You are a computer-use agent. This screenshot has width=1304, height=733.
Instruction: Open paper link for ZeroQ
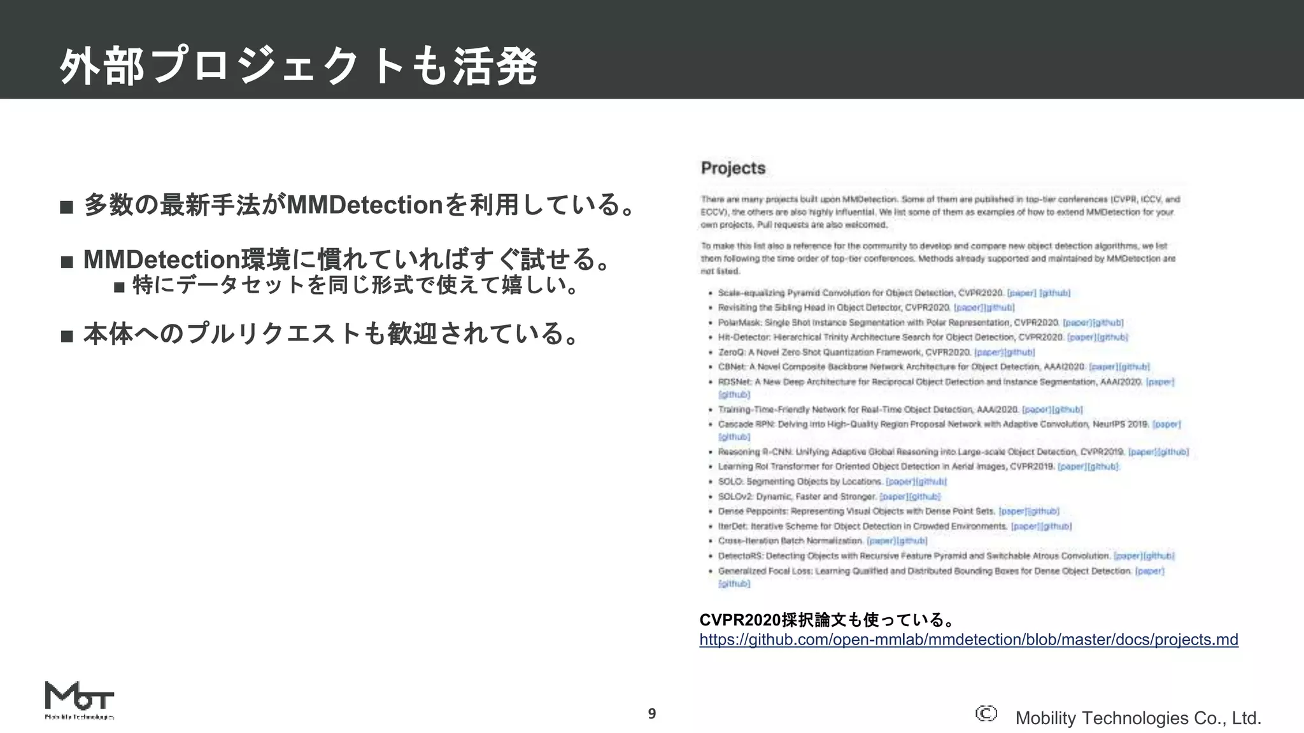click(x=989, y=353)
